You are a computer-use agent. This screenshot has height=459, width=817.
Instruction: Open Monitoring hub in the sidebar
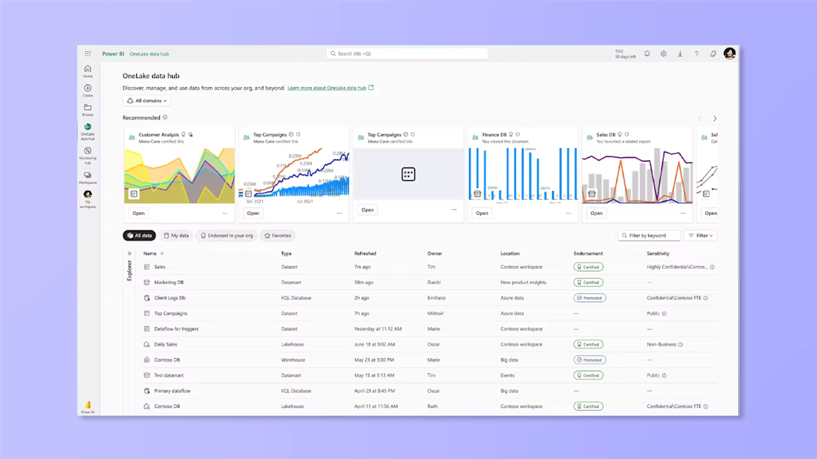[x=87, y=155]
